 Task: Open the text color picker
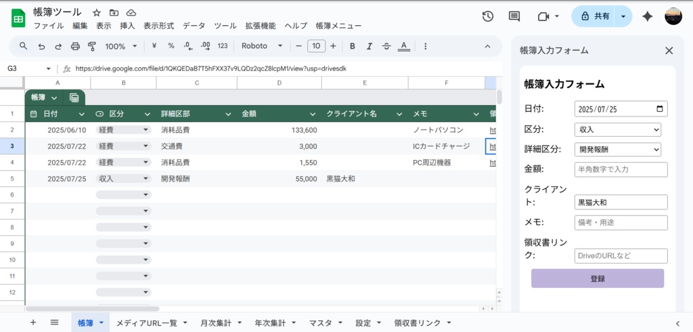tap(403, 46)
